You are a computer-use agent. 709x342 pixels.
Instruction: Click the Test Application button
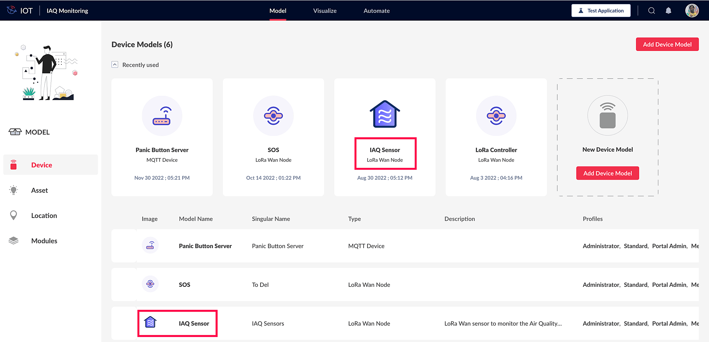click(601, 11)
